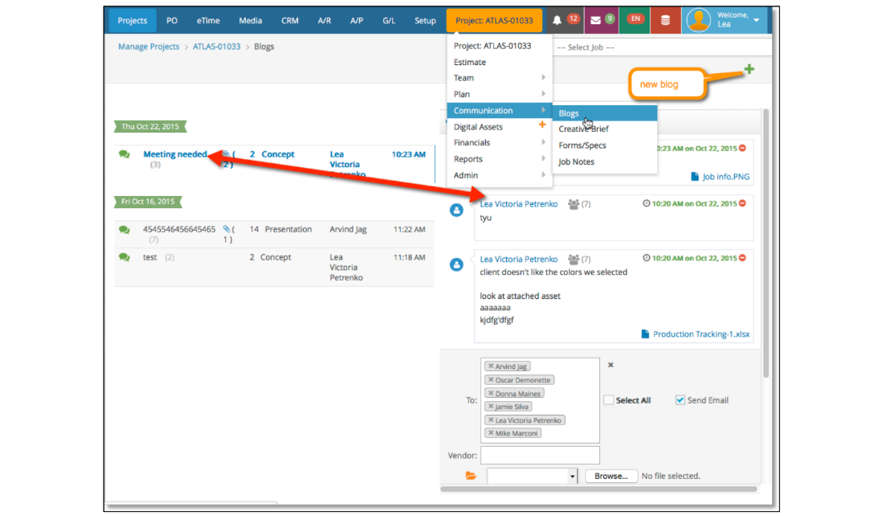Expand the Financials submenu

(x=500, y=143)
